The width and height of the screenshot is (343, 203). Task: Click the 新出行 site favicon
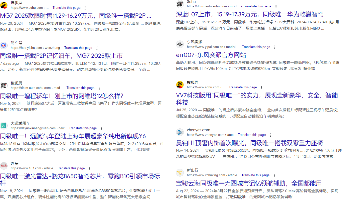[180, 173]
